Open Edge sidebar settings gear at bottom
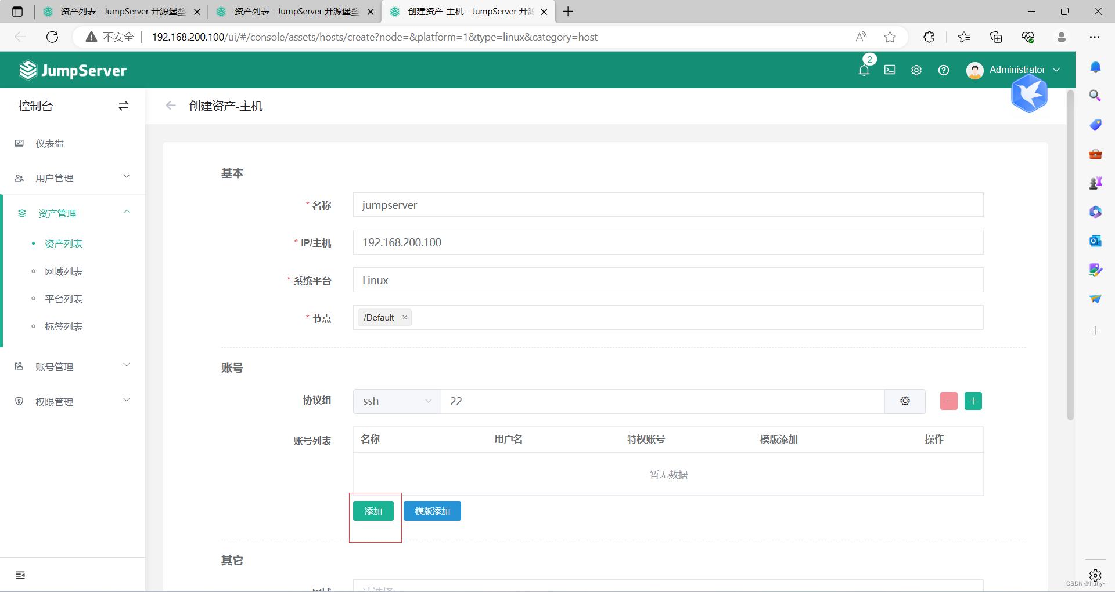The width and height of the screenshot is (1115, 592). coord(1095,575)
